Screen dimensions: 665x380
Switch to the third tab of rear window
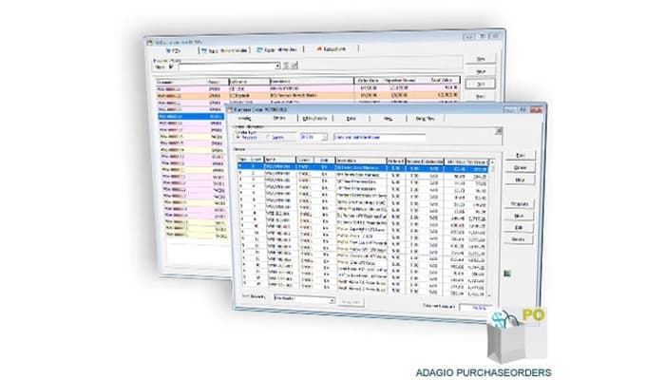pyautogui.click(x=276, y=49)
